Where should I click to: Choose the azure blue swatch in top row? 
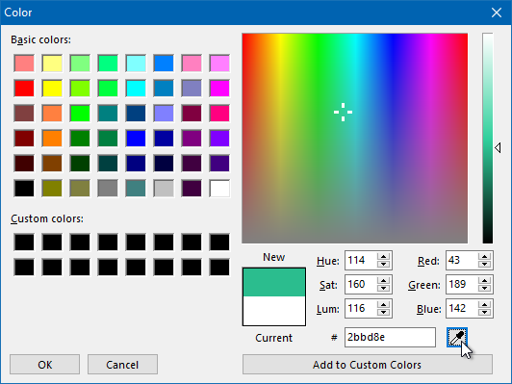coord(164,63)
